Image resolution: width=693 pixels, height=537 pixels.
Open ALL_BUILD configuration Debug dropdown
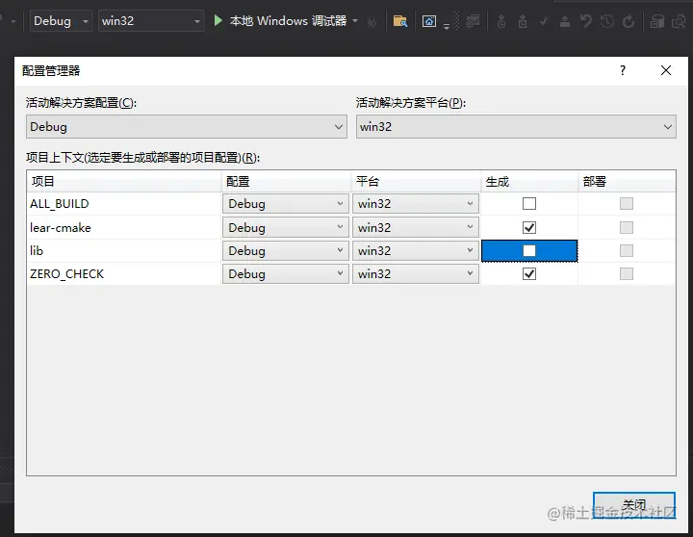click(x=286, y=203)
